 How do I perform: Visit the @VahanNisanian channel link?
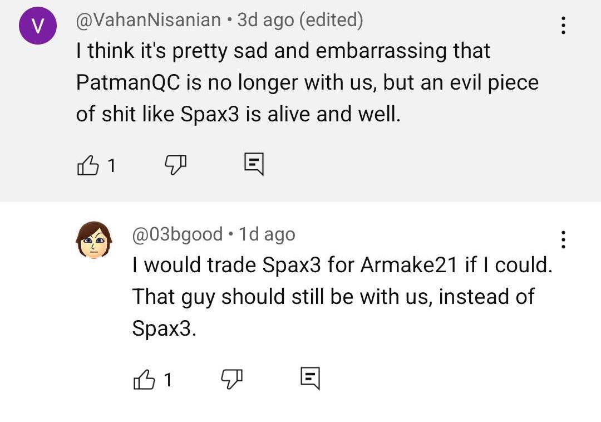point(148,20)
